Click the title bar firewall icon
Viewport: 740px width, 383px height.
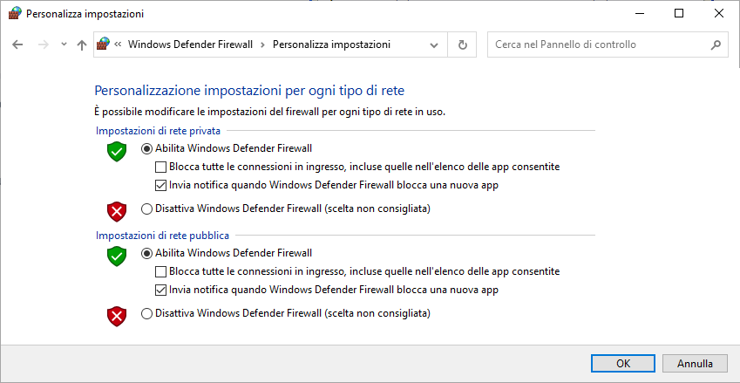[x=15, y=14]
